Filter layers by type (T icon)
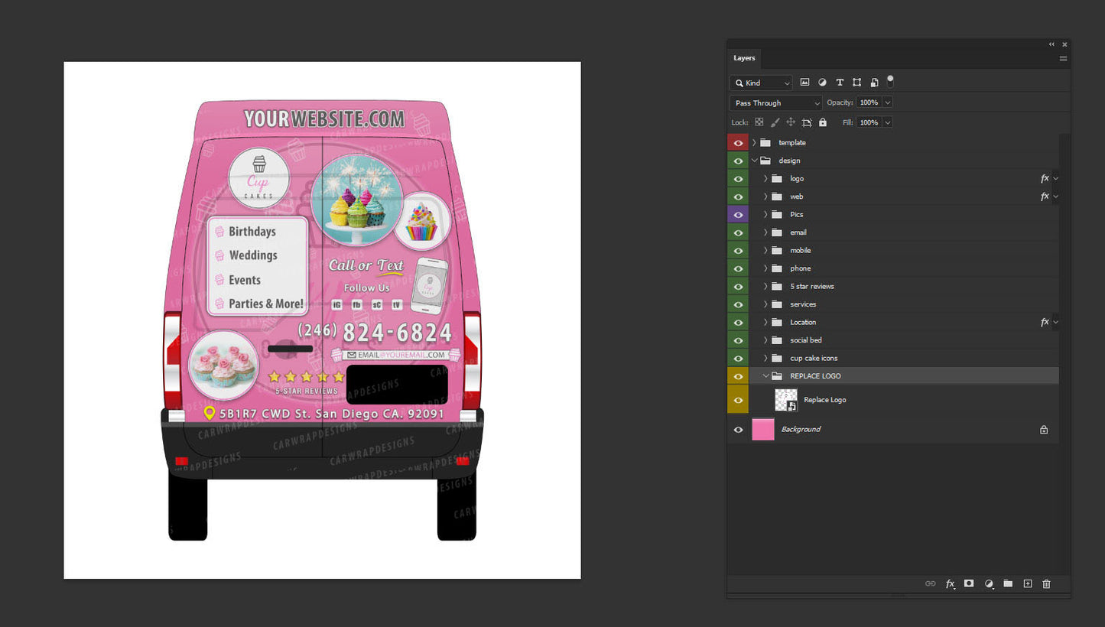This screenshot has width=1105, height=627. 840,83
